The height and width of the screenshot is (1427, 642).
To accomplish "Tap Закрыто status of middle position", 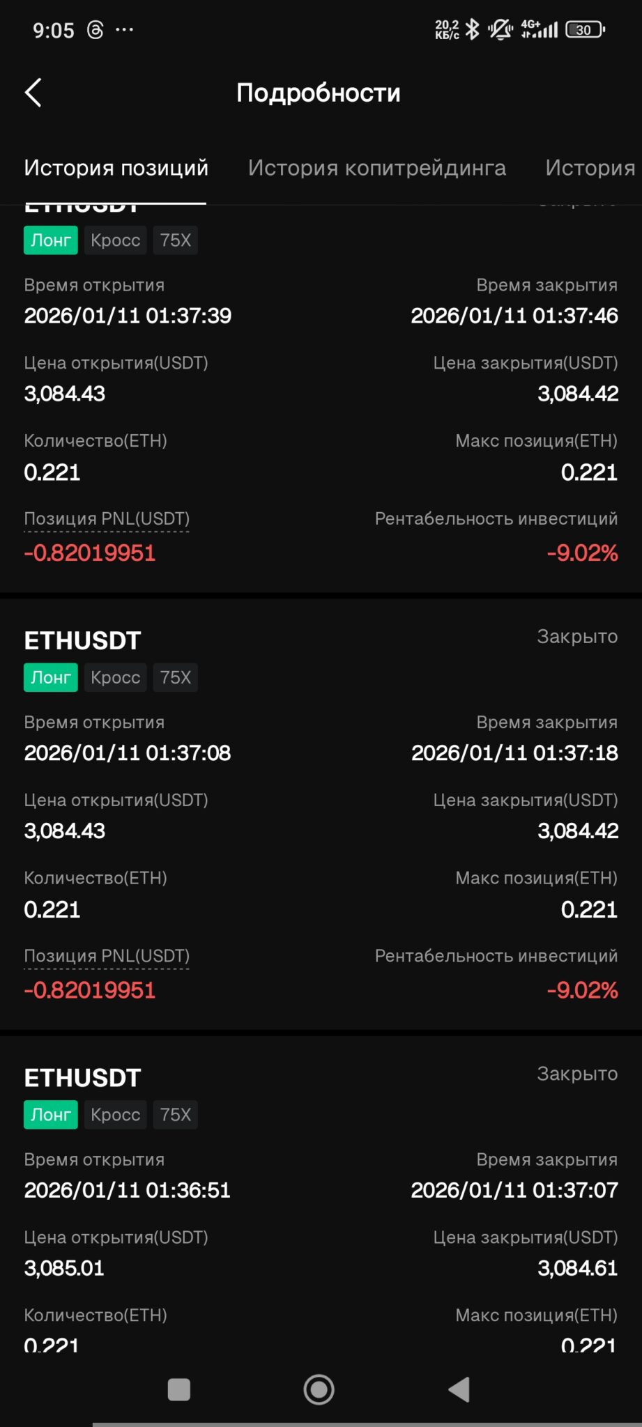I will [576, 637].
